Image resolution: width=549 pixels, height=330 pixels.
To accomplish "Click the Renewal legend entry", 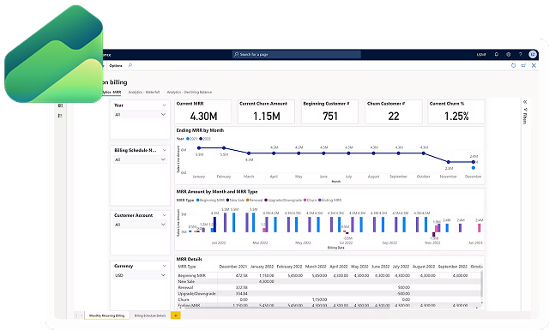I will (x=254, y=201).
